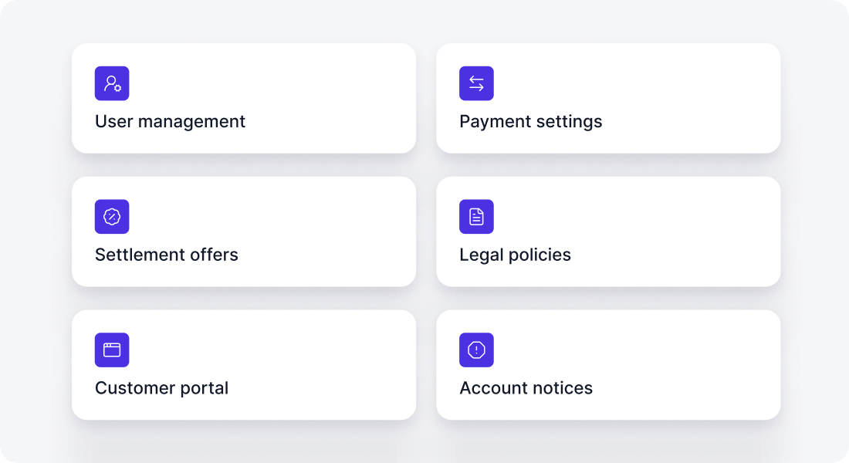
Task: Click the Payment settings transfer arrows icon
Action: click(476, 83)
